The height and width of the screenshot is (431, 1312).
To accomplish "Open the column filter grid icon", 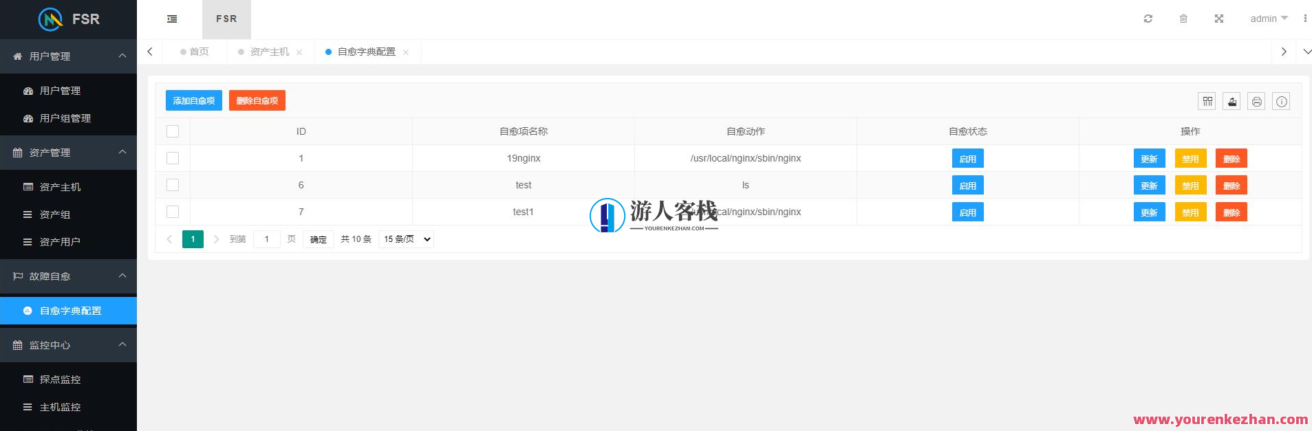I will click(x=1207, y=101).
